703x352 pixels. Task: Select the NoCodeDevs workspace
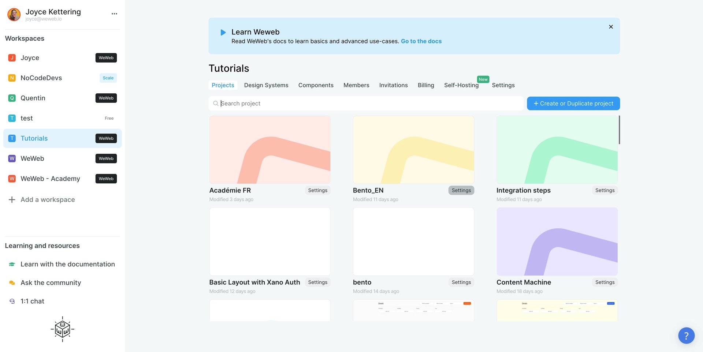click(x=63, y=78)
